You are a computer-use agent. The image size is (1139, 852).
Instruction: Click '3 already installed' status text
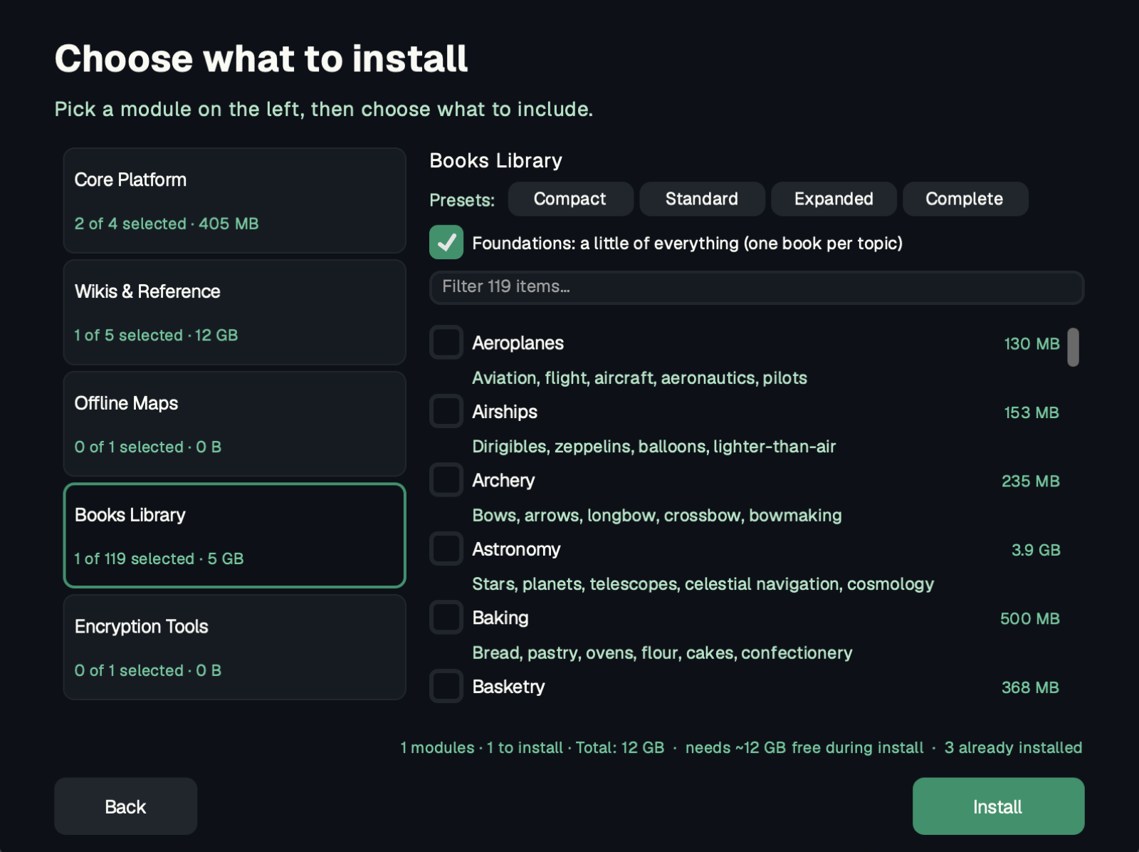point(1013,748)
